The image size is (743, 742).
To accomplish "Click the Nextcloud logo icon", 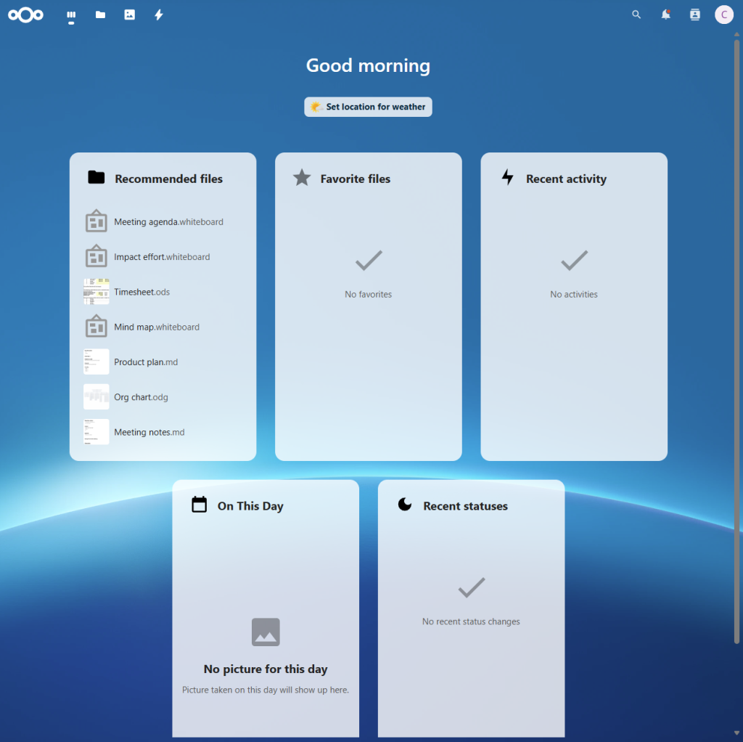I will point(25,15).
